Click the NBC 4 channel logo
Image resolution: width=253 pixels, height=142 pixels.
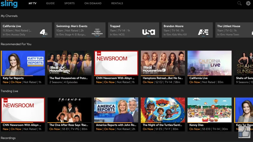click(x=44, y=32)
